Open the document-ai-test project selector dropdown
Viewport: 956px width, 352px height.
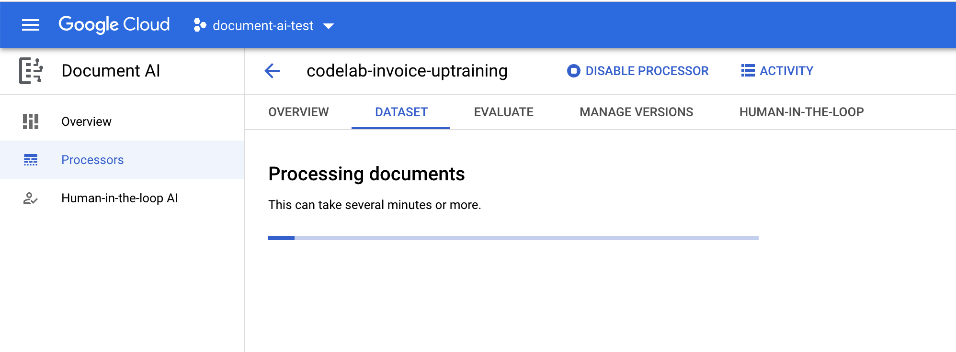pyautogui.click(x=263, y=25)
